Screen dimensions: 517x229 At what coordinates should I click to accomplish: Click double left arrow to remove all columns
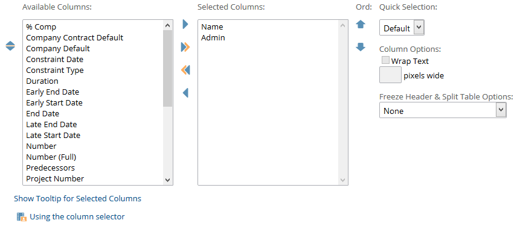185,70
